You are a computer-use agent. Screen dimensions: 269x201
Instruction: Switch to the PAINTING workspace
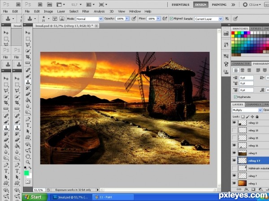pos(219,4)
